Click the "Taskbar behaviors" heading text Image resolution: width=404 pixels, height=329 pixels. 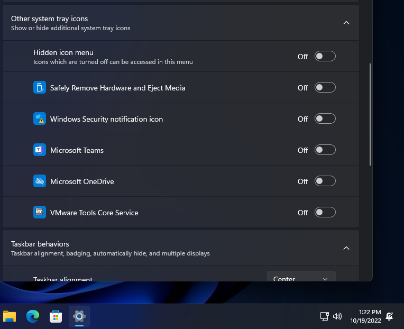click(40, 244)
